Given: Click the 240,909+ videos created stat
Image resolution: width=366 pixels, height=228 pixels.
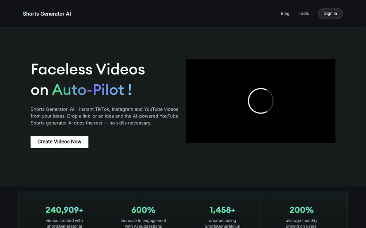Looking at the screenshot, I should point(64,210).
